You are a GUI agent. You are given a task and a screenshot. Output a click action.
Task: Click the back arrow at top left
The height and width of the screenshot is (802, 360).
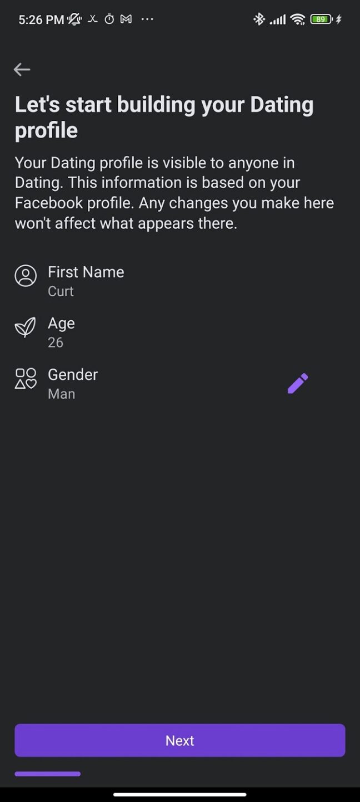click(22, 69)
